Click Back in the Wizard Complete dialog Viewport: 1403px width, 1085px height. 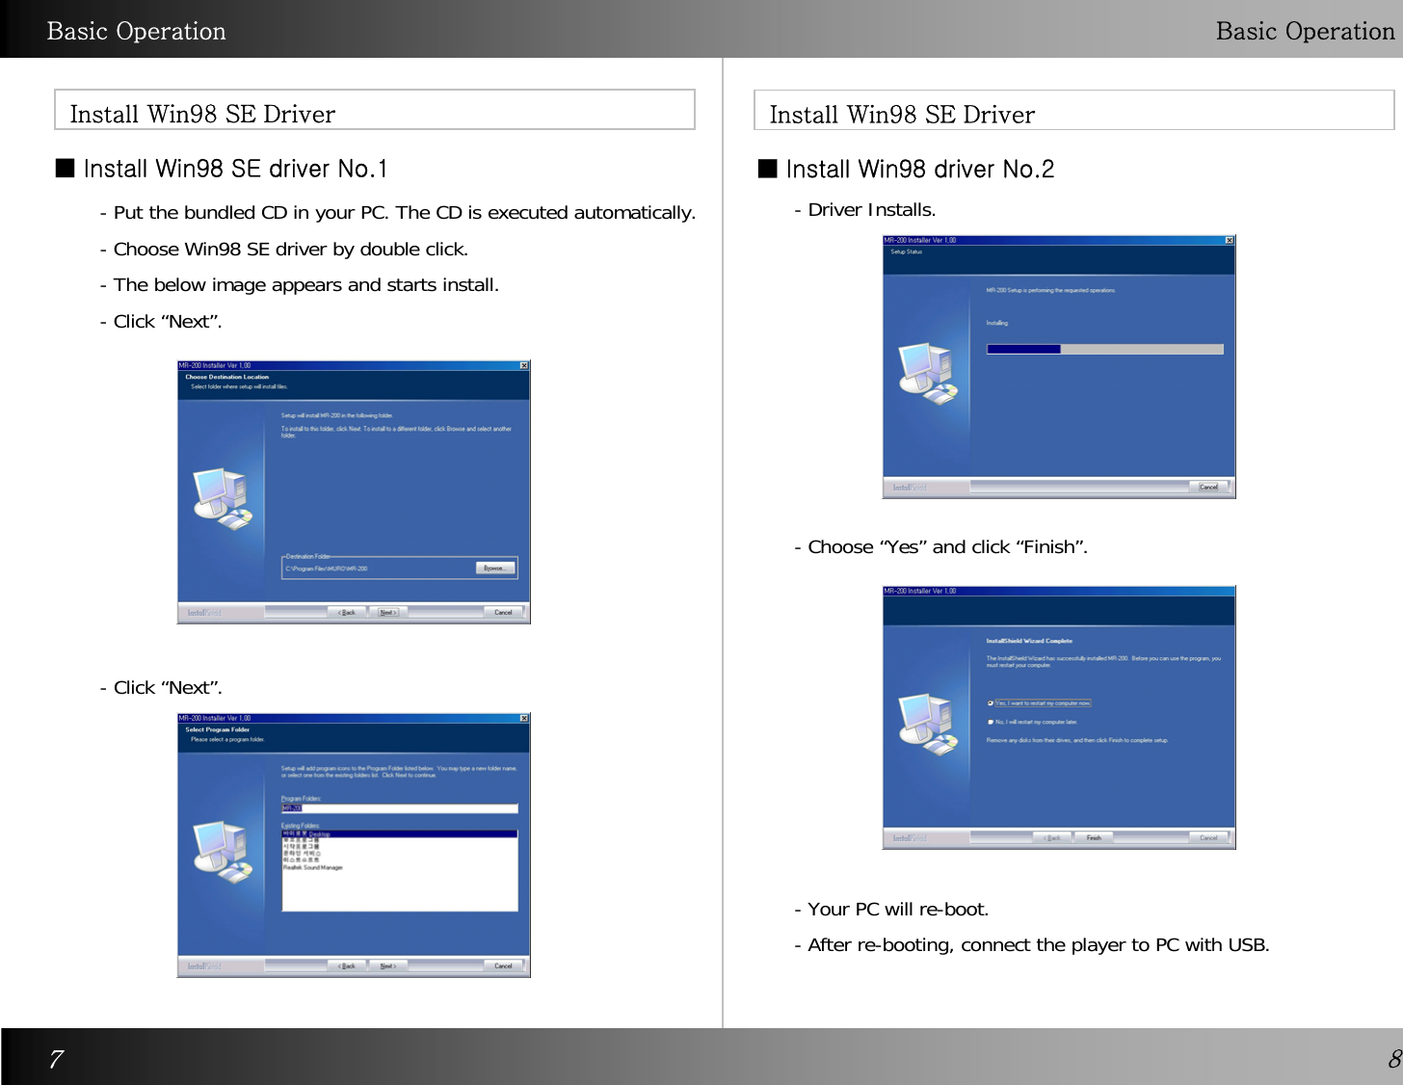coord(1052,837)
